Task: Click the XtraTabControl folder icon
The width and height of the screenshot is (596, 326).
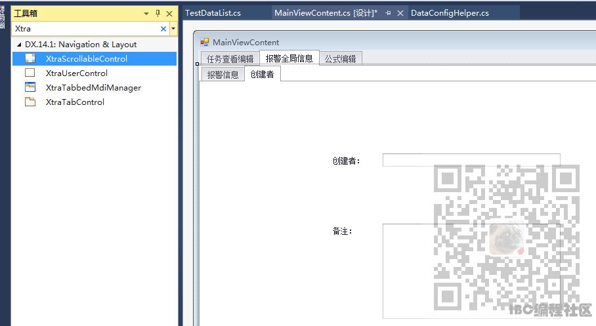Action: (x=30, y=102)
